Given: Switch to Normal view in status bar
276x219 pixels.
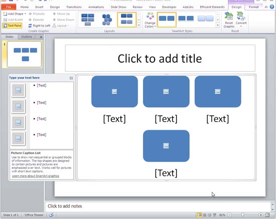Looking at the screenshot, I should point(199,215).
